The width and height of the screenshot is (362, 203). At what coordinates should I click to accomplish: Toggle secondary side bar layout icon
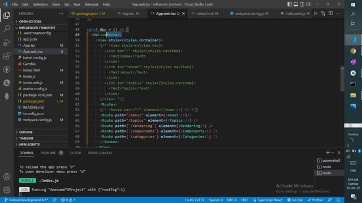click(302, 5)
